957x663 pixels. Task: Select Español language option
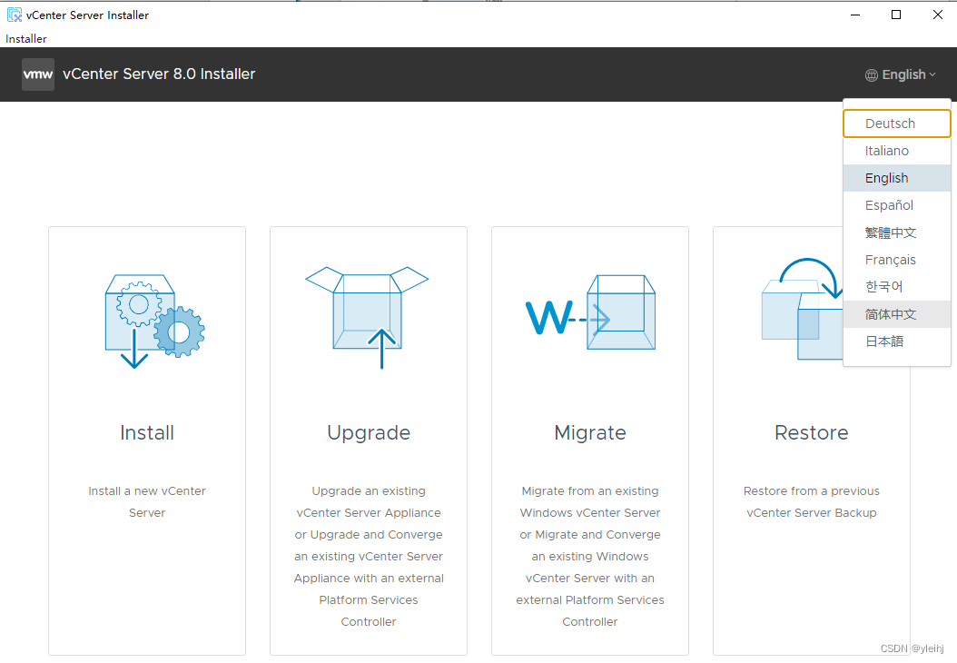pyautogui.click(x=896, y=205)
